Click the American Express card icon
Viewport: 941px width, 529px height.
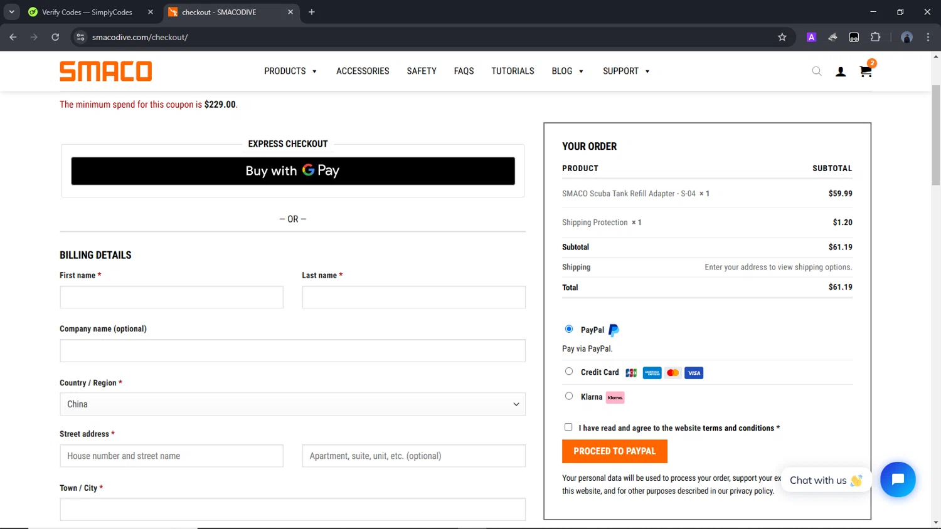652,373
